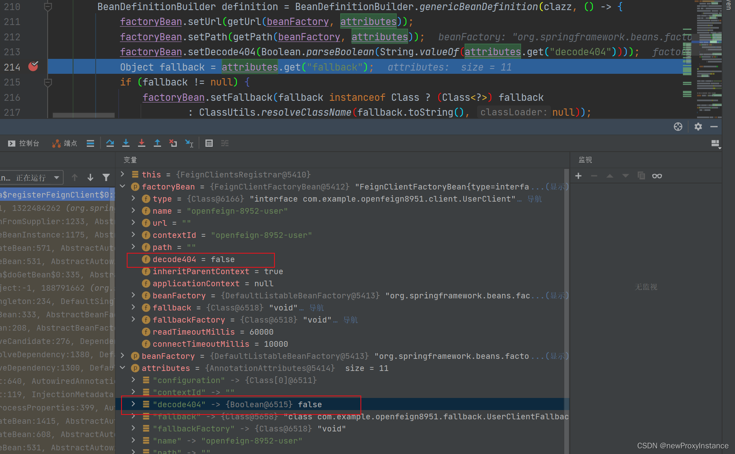This screenshot has height=454, width=735.
Task: Toggle show watches in variables (glasses icon)
Action: pyautogui.click(x=657, y=176)
